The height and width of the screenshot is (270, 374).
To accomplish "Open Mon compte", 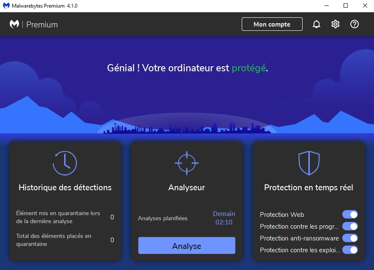I will click(x=272, y=24).
